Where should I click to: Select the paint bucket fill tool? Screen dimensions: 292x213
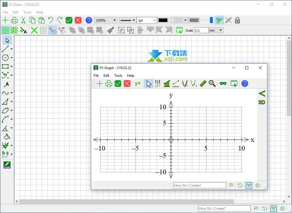pyautogui.click(x=7, y=137)
